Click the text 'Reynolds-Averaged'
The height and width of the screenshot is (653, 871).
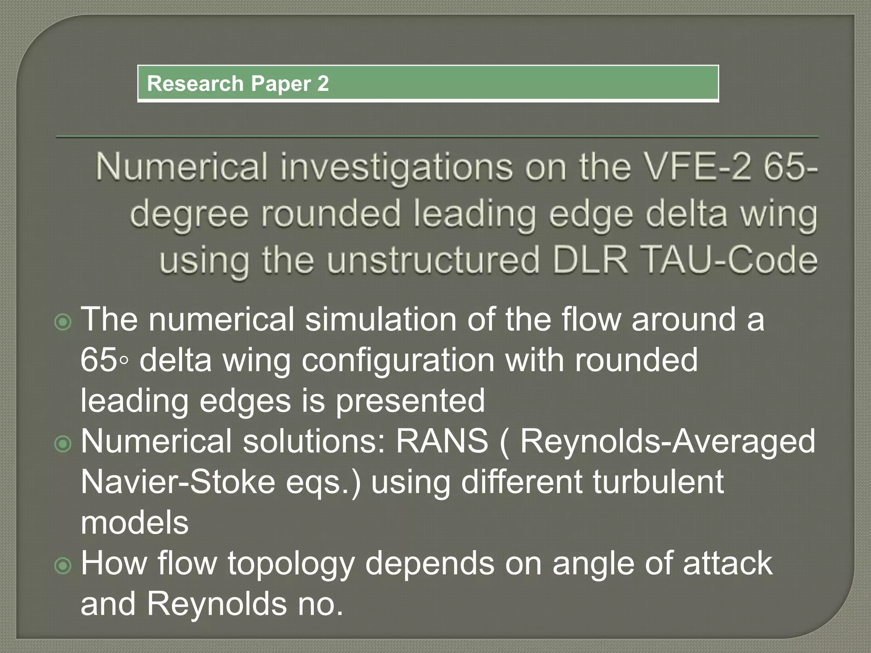point(668,441)
